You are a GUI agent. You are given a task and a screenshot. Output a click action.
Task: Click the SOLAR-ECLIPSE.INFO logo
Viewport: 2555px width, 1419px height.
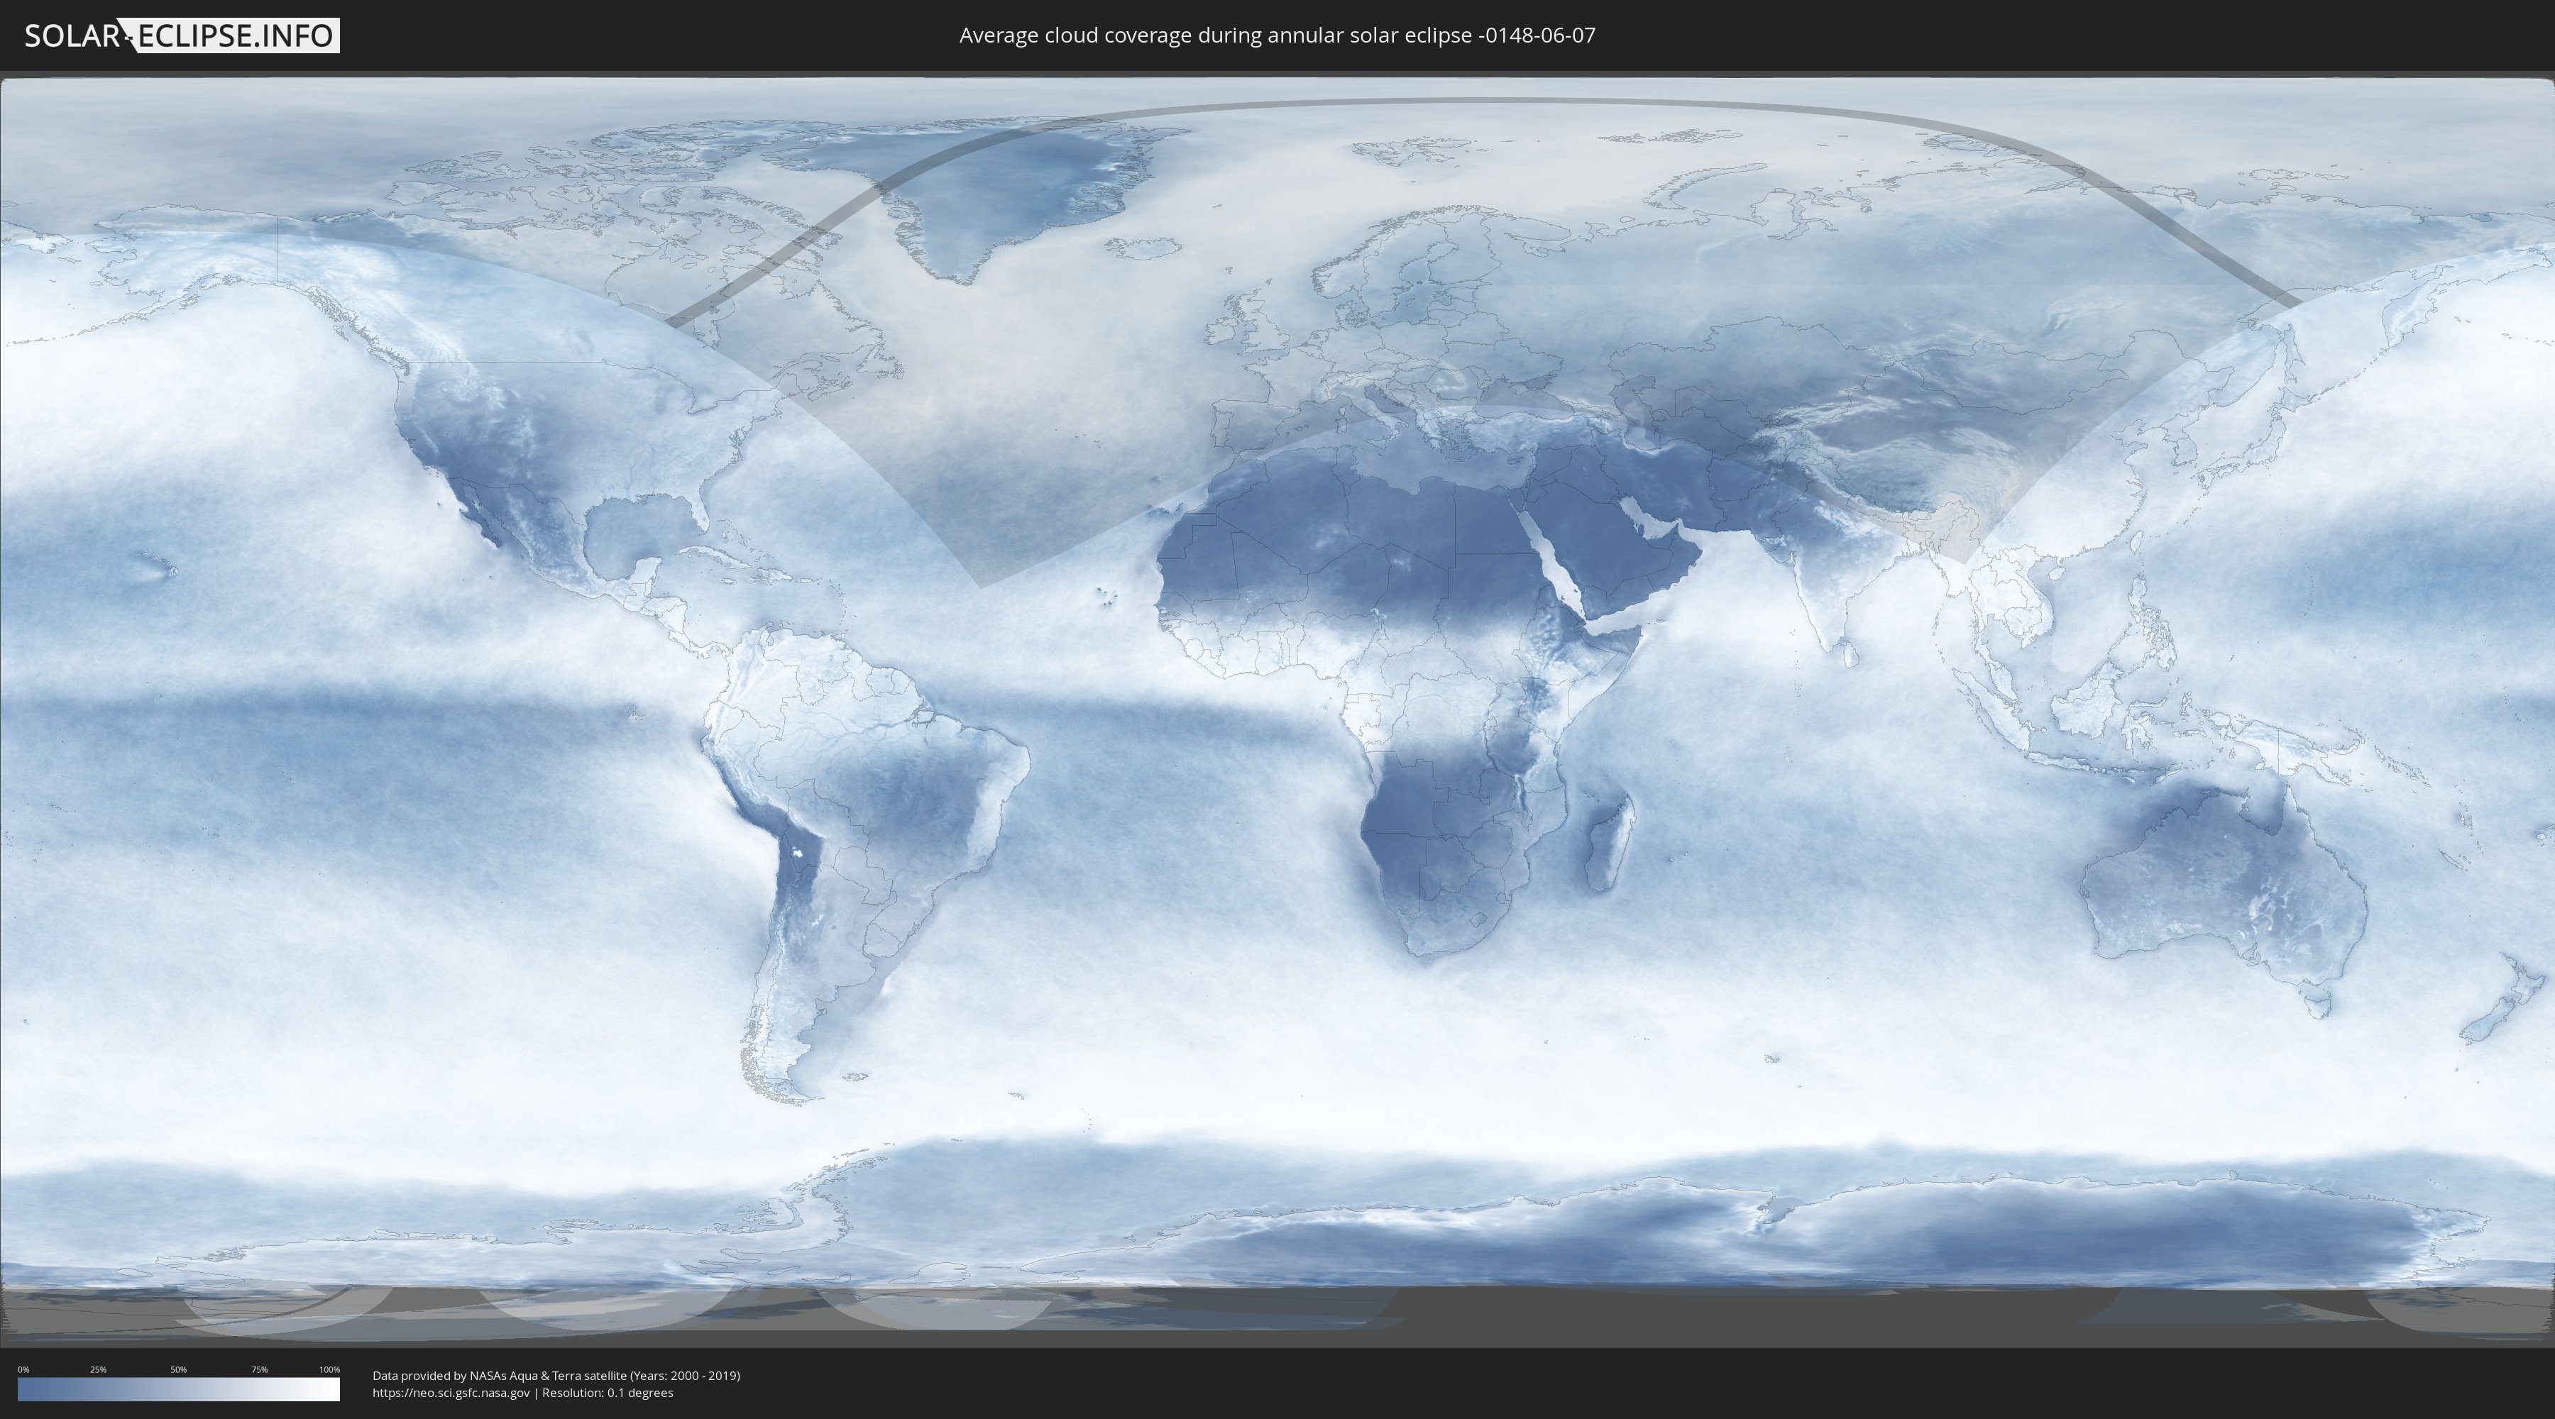[182, 35]
